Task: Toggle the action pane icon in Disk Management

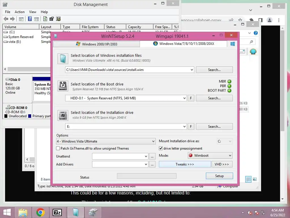Action: click(x=37, y=19)
